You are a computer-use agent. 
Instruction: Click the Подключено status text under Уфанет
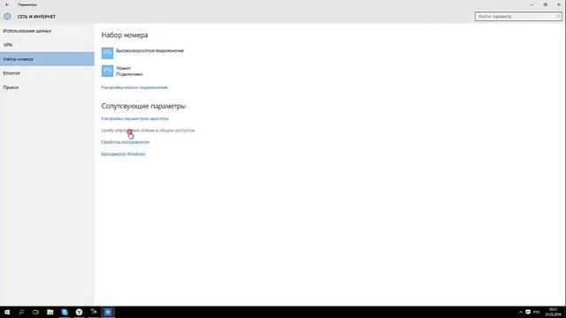129,74
